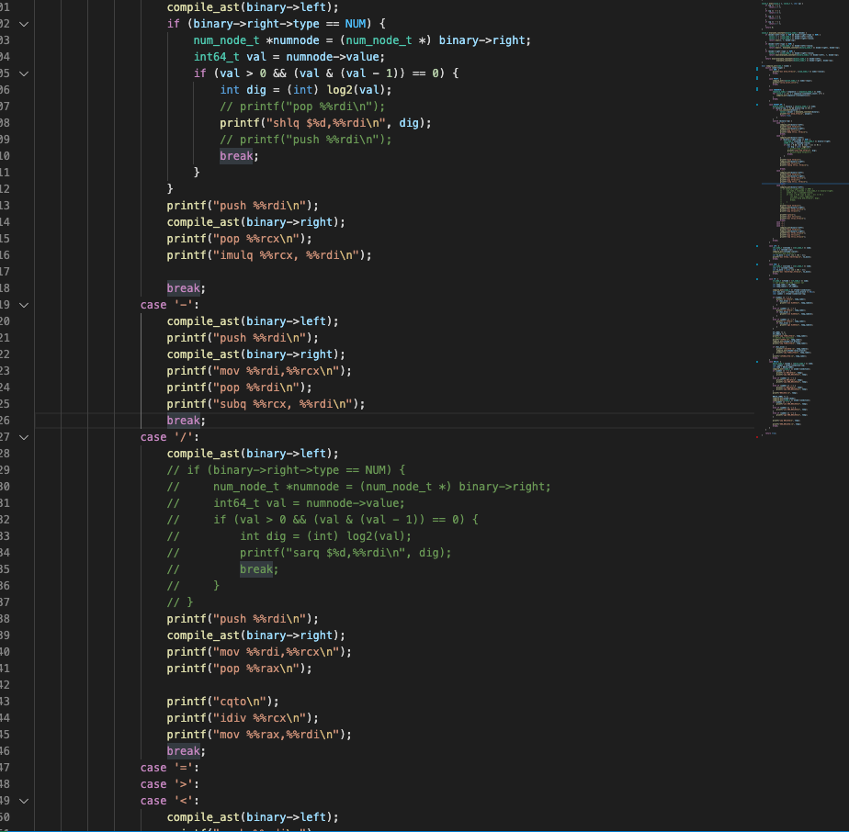Click the case '>' label

(169, 784)
